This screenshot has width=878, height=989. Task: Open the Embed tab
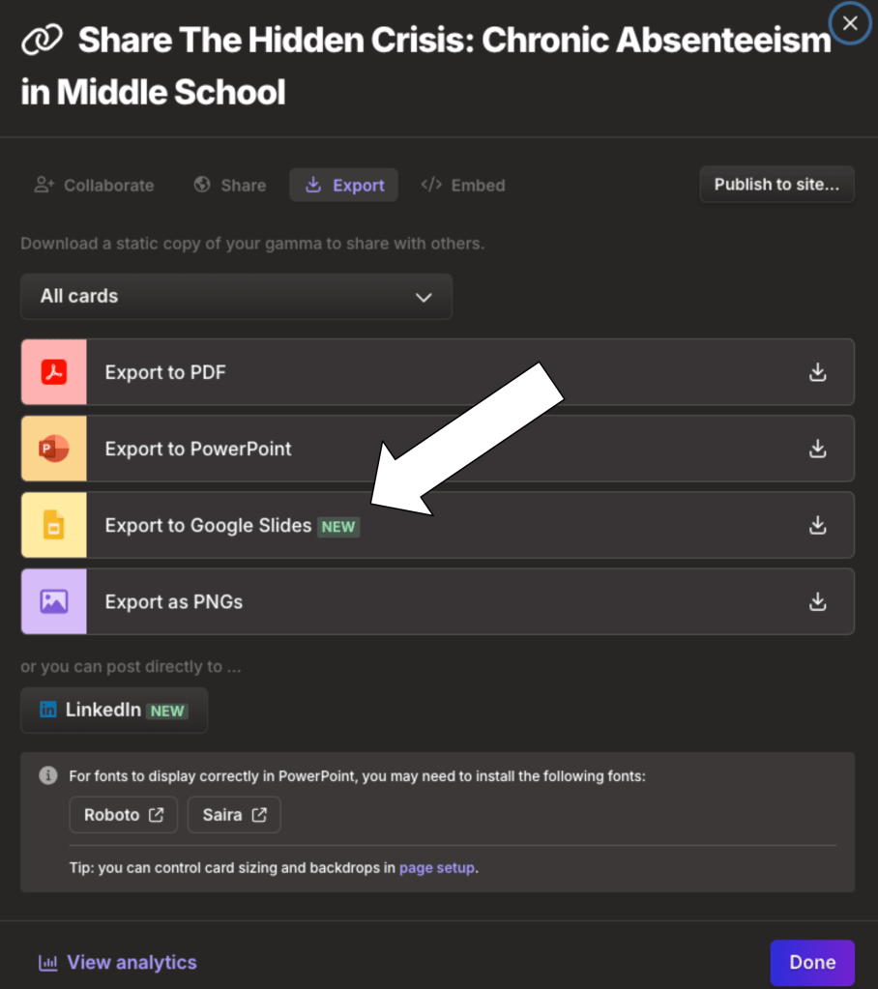463,185
